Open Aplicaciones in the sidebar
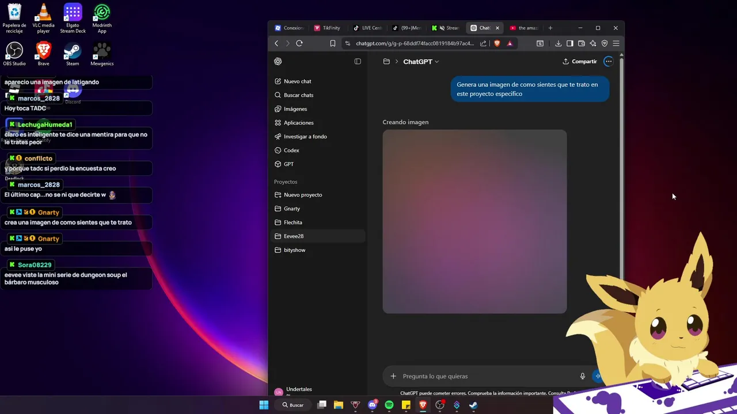 coord(317,122)
